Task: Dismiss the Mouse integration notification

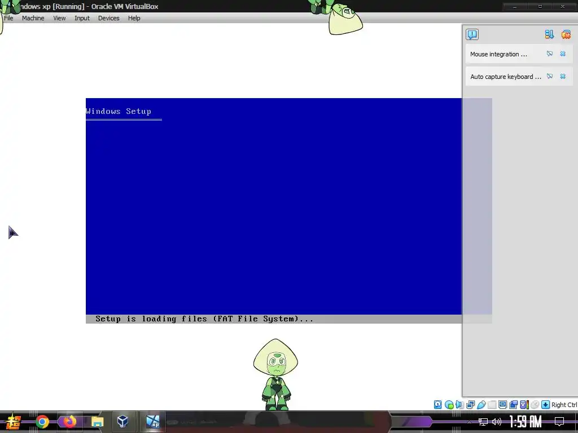Action: point(563,54)
